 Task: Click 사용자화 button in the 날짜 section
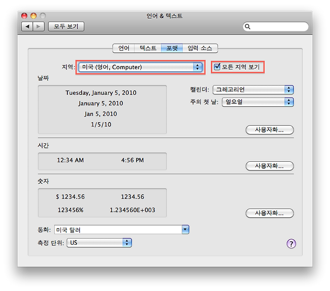click(269, 130)
